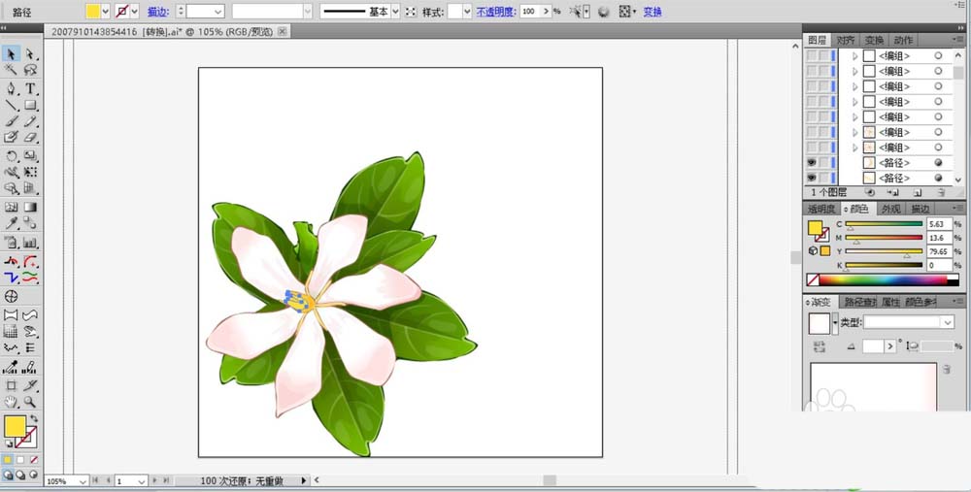The width and height of the screenshot is (971, 492).
Task: Click the yellow fill swatch in Color panel
Action: (x=815, y=227)
